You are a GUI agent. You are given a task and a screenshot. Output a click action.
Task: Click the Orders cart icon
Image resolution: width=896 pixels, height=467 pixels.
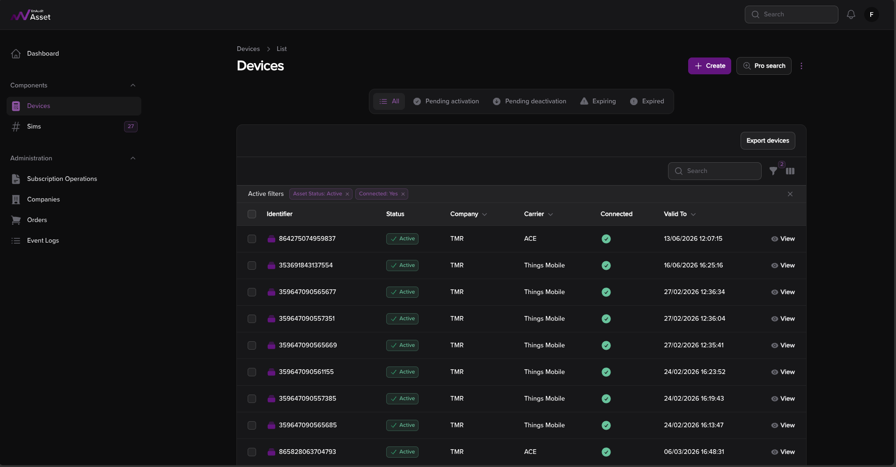[x=16, y=220]
